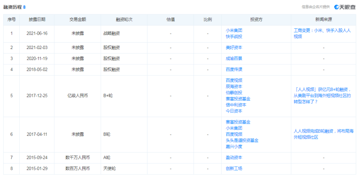Open the 快手战投 investor link
This screenshot has height=180, width=360.
point(234,36)
